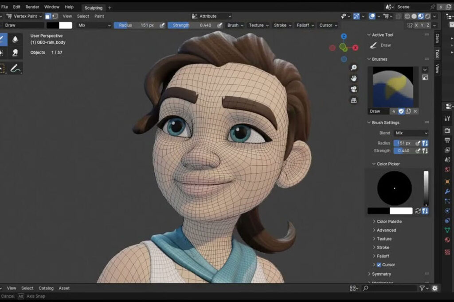Toggle camera view icon in viewport
The image size is (454, 302).
click(x=353, y=89)
